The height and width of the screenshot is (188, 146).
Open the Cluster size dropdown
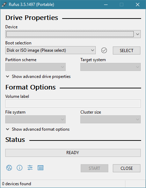[110, 119]
